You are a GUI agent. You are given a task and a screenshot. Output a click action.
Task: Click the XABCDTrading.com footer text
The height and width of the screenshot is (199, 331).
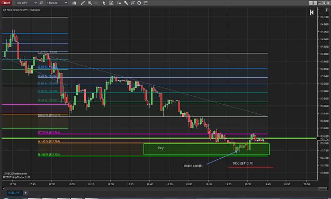coord(15,174)
